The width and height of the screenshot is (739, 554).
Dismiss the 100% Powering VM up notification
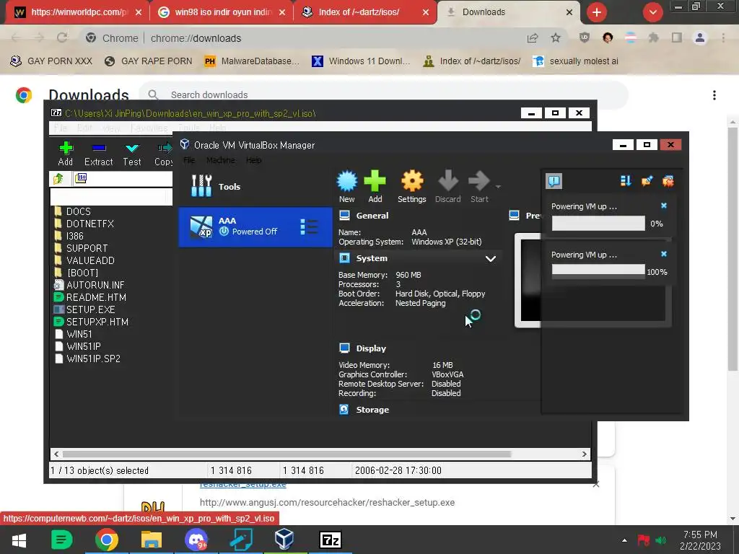pos(664,254)
